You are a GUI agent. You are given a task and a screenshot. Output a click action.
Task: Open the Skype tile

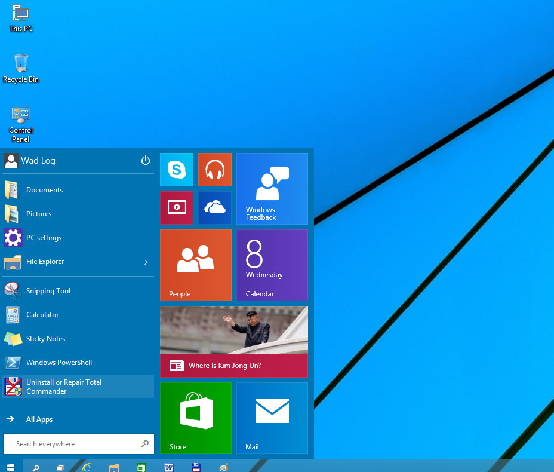(x=177, y=170)
